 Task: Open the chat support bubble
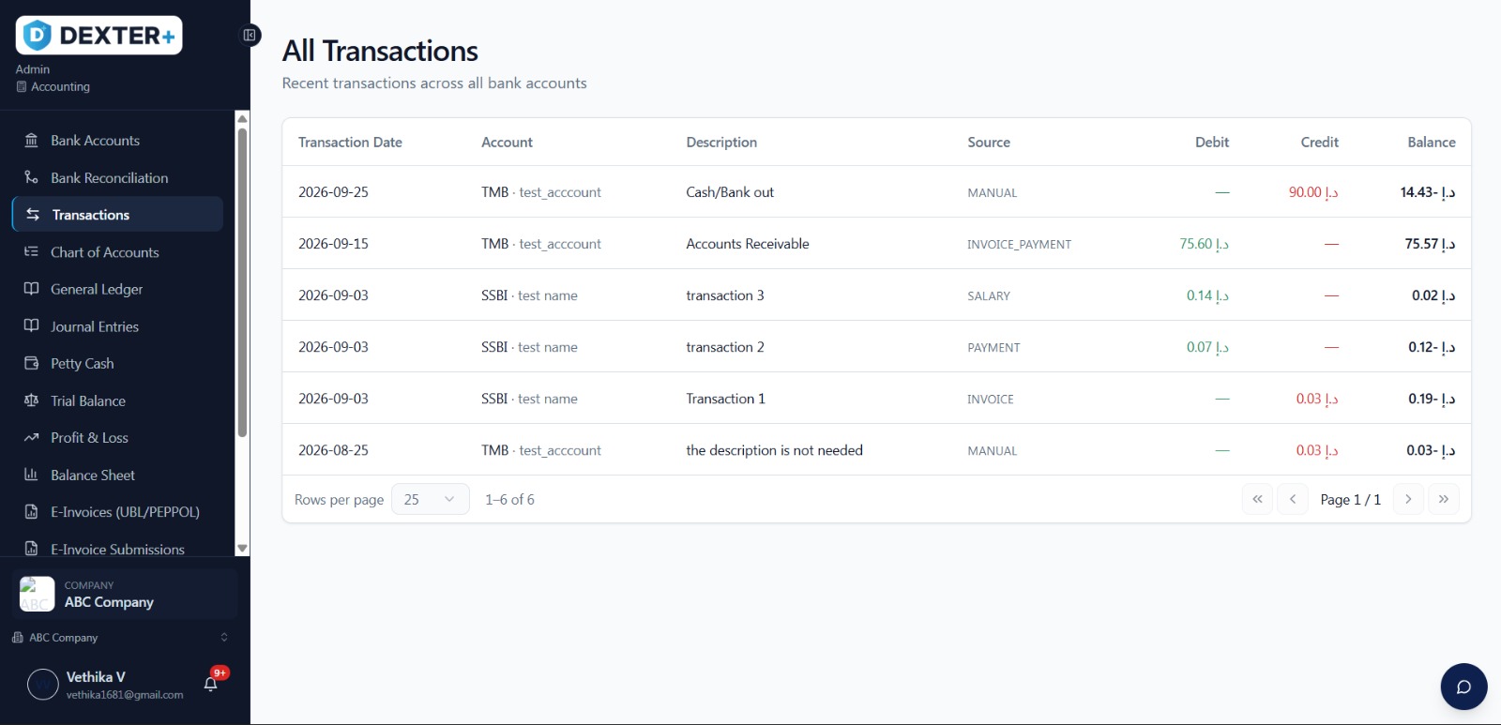pyautogui.click(x=1463, y=687)
